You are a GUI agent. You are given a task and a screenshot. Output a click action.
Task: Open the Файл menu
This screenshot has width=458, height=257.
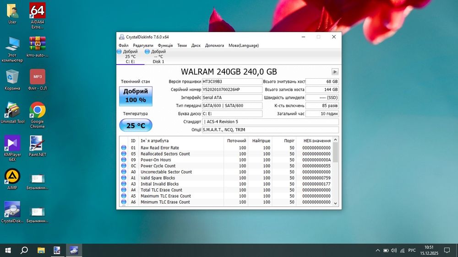124,46
